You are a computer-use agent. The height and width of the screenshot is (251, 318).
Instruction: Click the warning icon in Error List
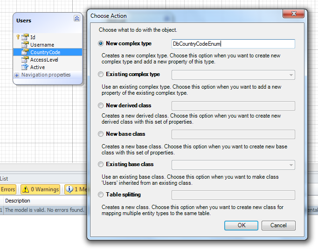pos(25,189)
